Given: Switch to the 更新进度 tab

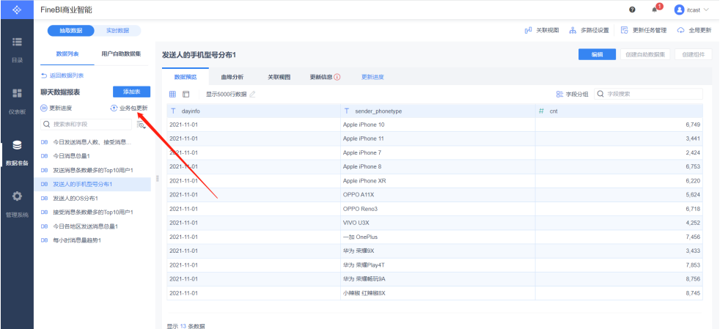Looking at the screenshot, I should [x=372, y=77].
